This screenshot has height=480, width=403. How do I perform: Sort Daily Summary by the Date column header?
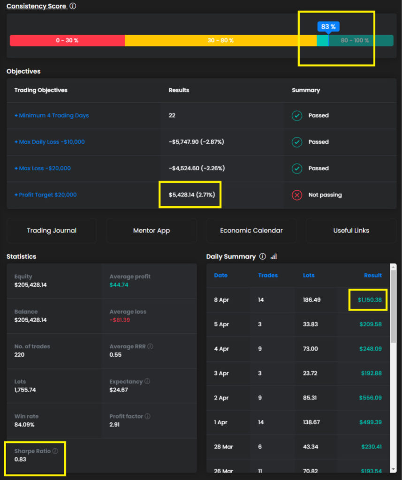click(221, 275)
